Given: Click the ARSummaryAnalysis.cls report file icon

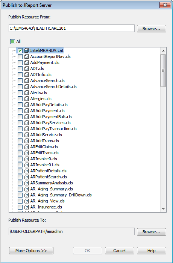Looking at the screenshot, I should tap(26, 183).
